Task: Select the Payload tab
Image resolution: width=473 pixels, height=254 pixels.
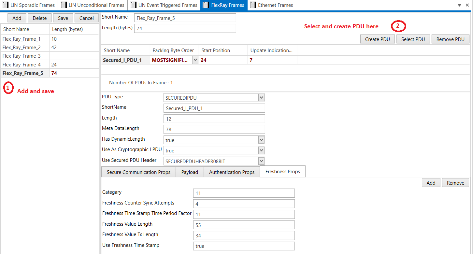Action: (x=190, y=172)
